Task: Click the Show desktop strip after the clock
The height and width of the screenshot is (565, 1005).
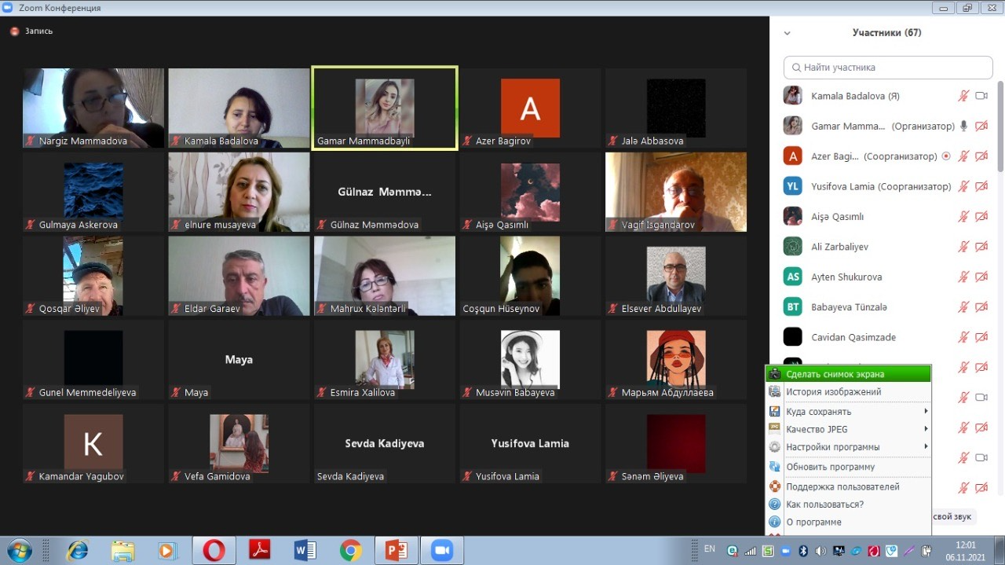Action: click(999, 550)
